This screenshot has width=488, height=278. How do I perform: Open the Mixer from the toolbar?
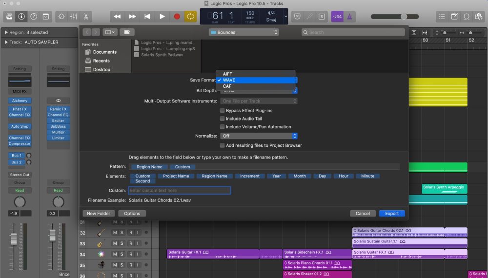(74, 16)
